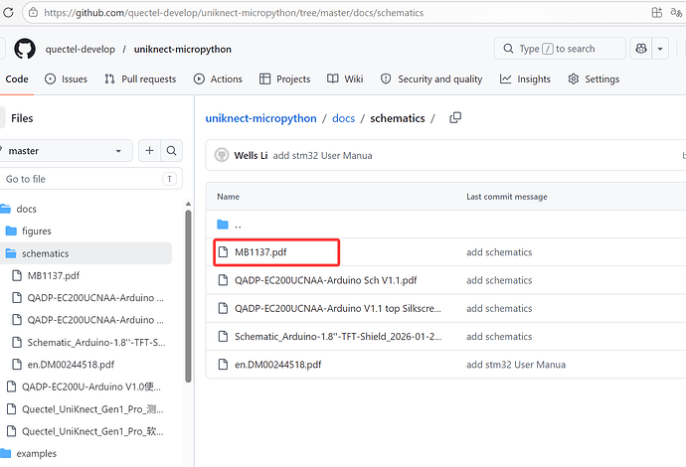Focus the Go to file input
The height and width of the screenshot is (467, 686).
click(90, 179)
